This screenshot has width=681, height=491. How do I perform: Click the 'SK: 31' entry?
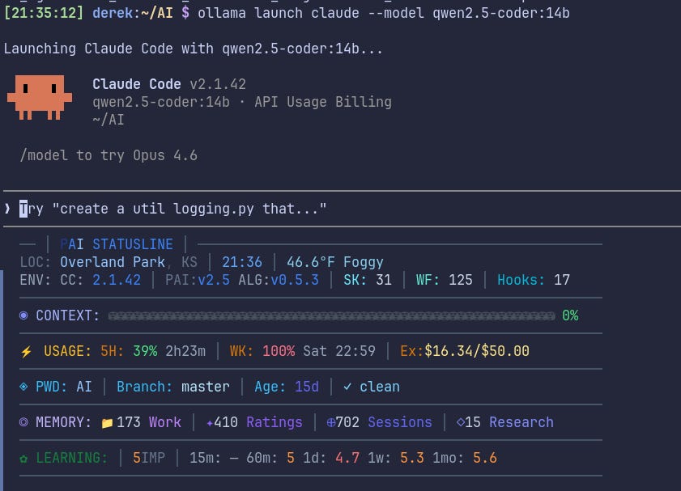(x=368, y=280)
